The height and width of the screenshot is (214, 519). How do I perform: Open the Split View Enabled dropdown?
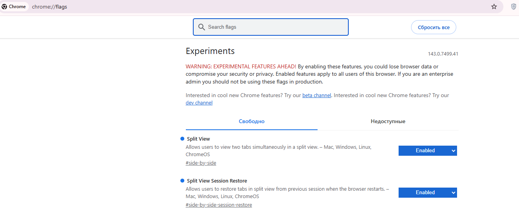(x=427, y=151)
